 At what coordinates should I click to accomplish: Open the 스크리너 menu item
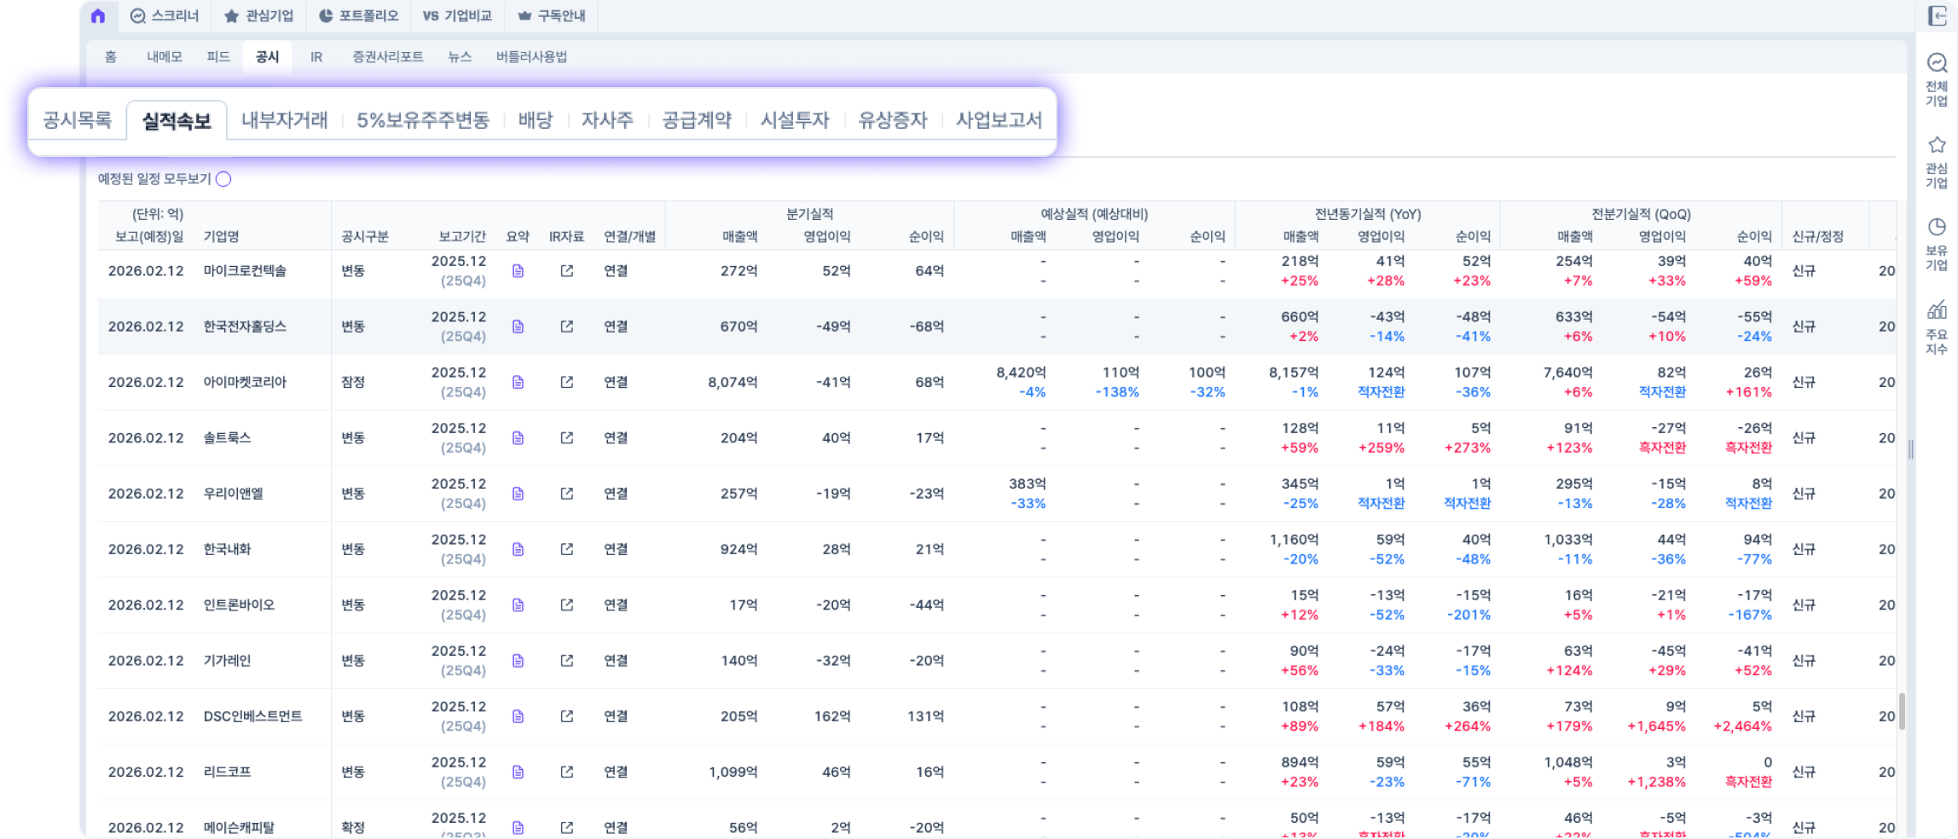[165, 16]
